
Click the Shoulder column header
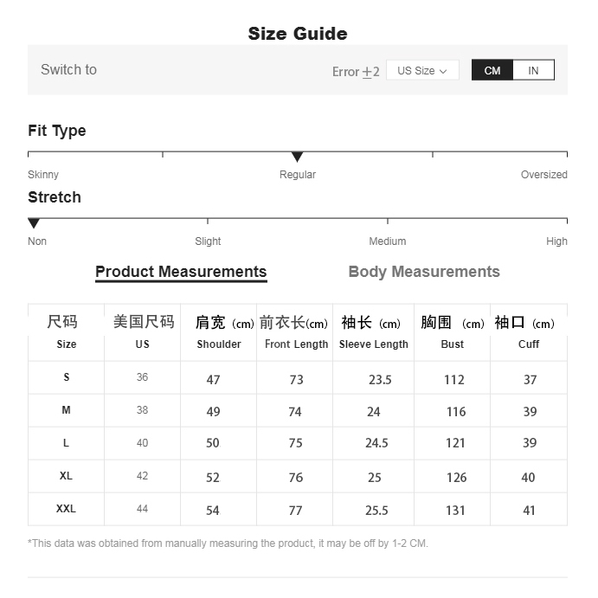[219, 344]
